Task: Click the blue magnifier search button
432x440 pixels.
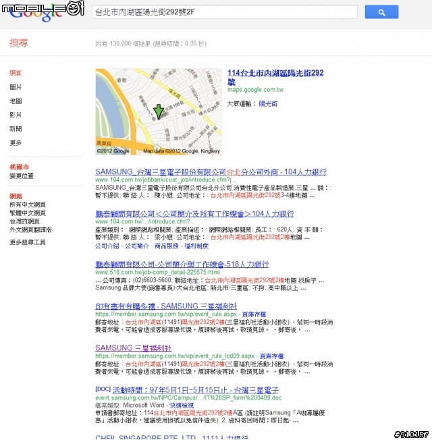Action: [x=381, y=12]
